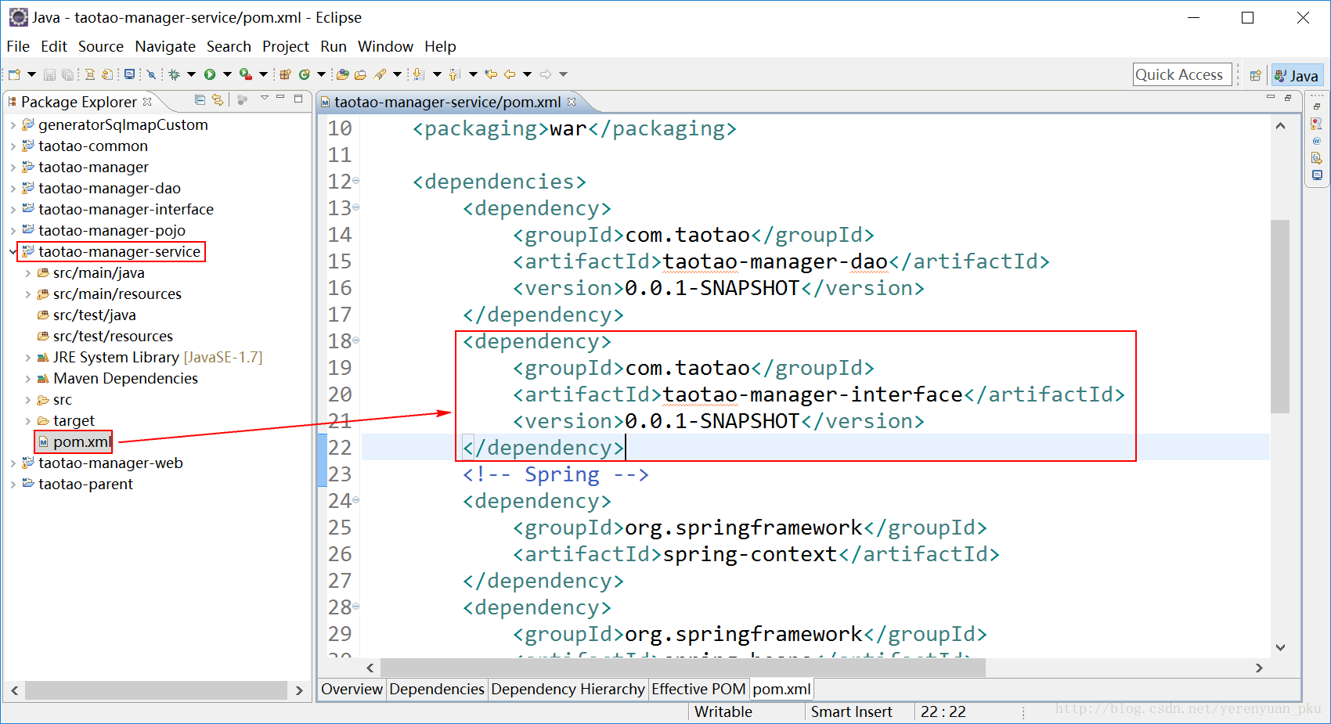The height and width of the screenshot is (724, 1331).
Task: Minimize the Package Explorer view
Action: coord(280,98)
